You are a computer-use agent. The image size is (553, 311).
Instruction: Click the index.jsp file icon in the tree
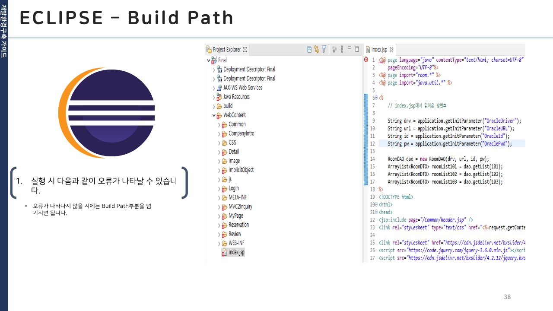tap(224, 252)
